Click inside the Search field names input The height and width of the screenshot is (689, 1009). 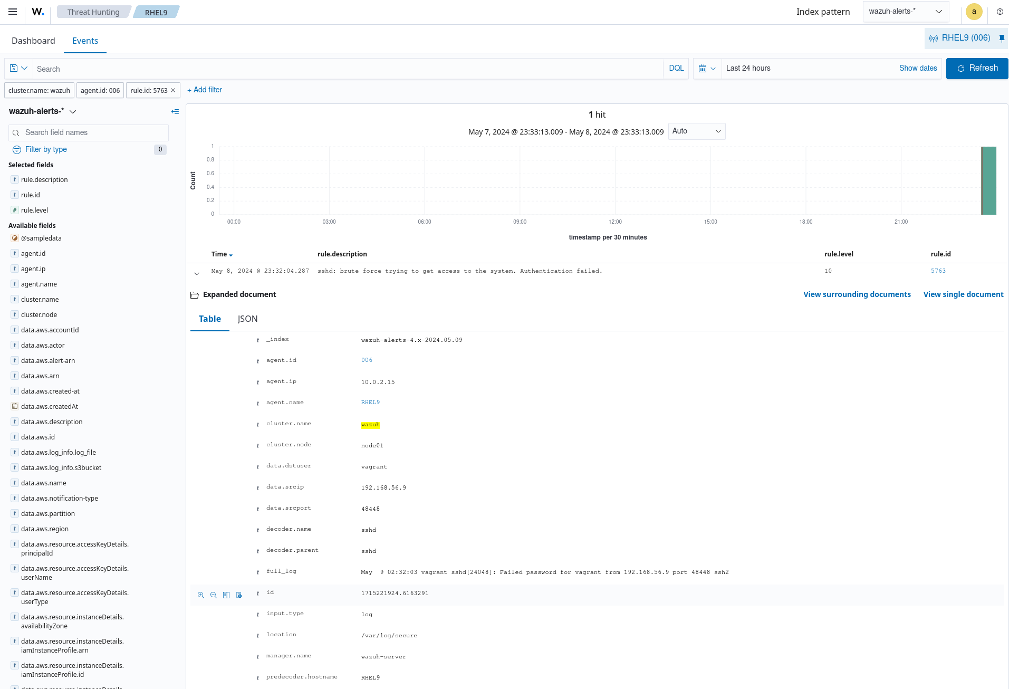click(x=88, y=132)
